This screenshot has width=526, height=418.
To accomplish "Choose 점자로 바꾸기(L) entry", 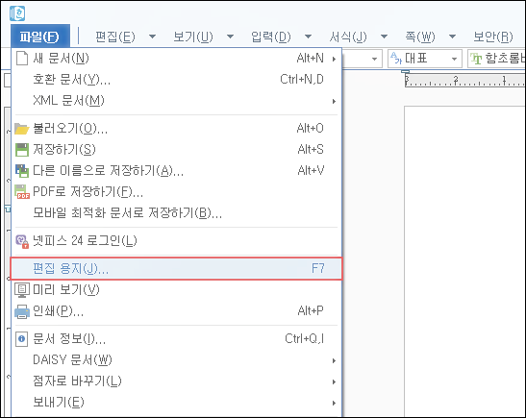I will [x=176, y=381].
